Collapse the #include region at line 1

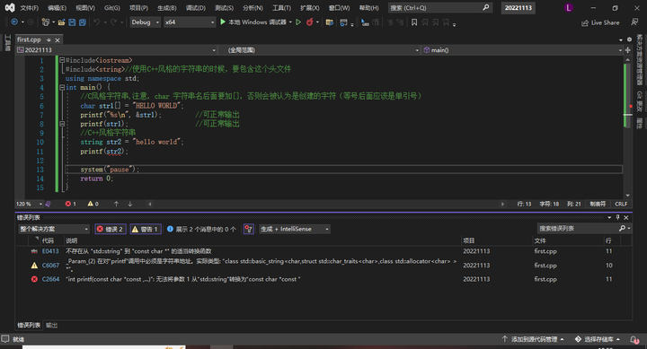62,60
